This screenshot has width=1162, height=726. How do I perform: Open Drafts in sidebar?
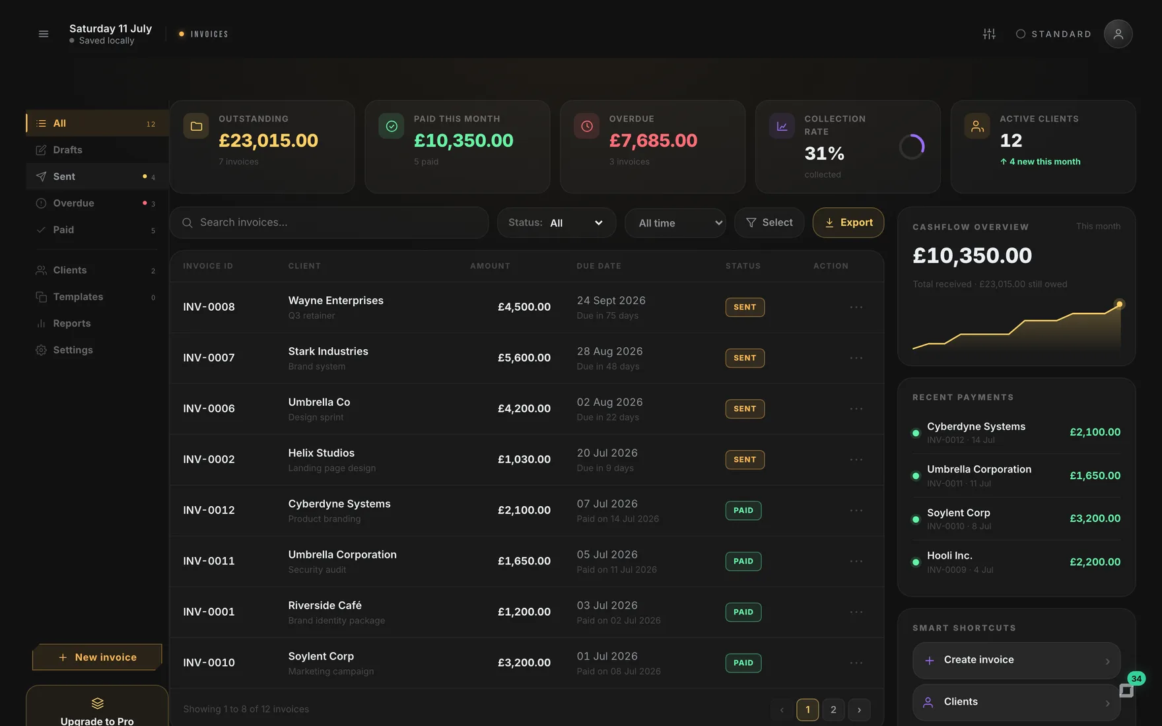(x=96, y=150)
